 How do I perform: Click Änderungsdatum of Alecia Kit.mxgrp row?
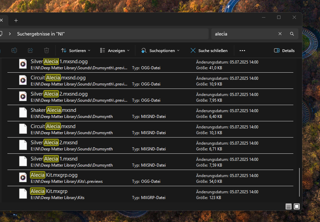(x=227, y=192)
